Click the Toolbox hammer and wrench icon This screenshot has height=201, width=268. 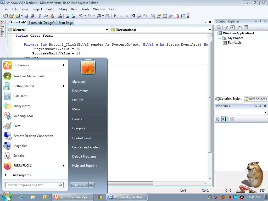tap(171, 16)
